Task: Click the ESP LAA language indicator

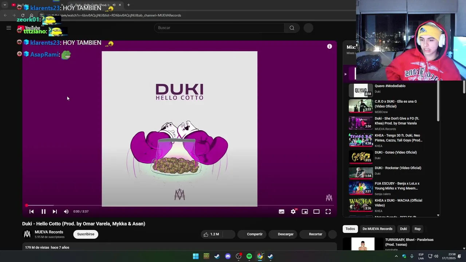Action: 421,256
